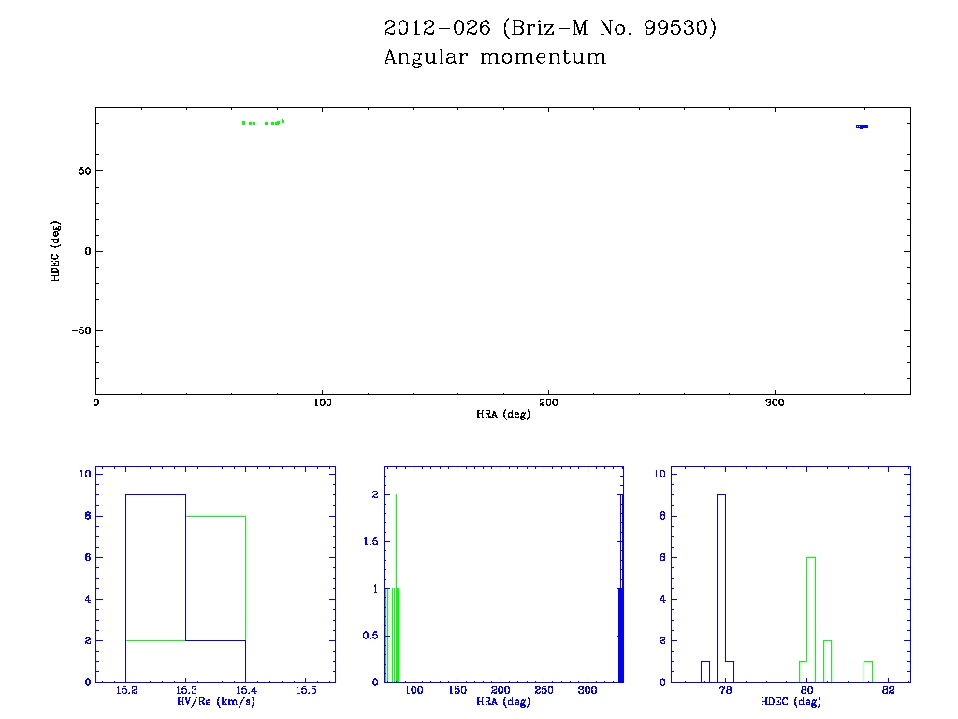Select the tall blue bar in HV/Re histogram
This screenshot has height=719, width=958.
[155, 588]
